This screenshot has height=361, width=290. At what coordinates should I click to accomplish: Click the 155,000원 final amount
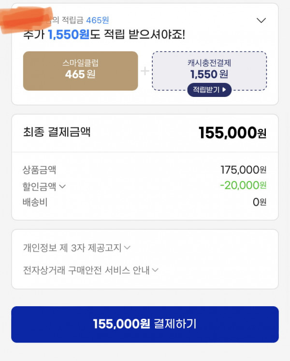pyautogui.click(x=232, y=133)
